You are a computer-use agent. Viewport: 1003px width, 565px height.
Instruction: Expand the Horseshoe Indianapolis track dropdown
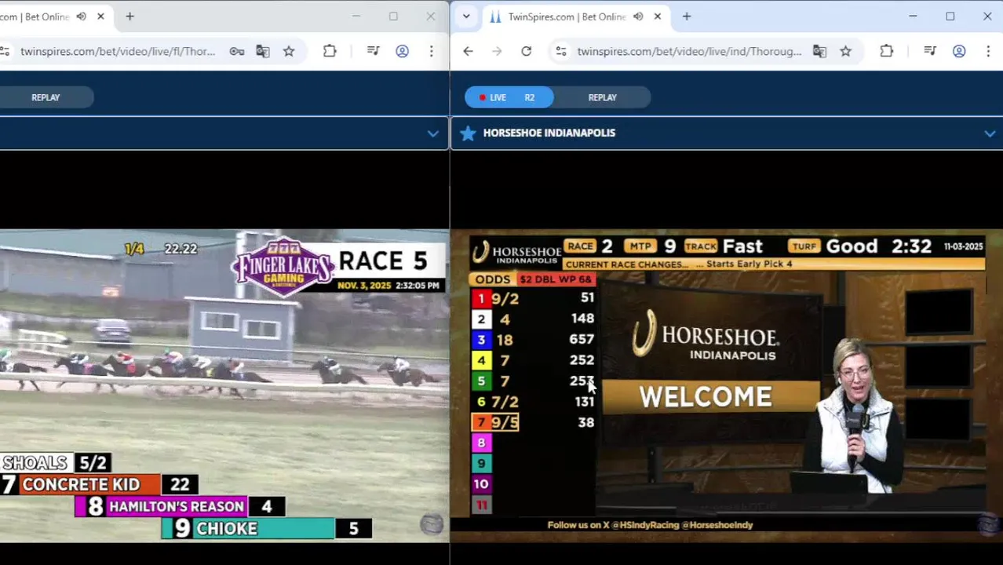[990, 133]
